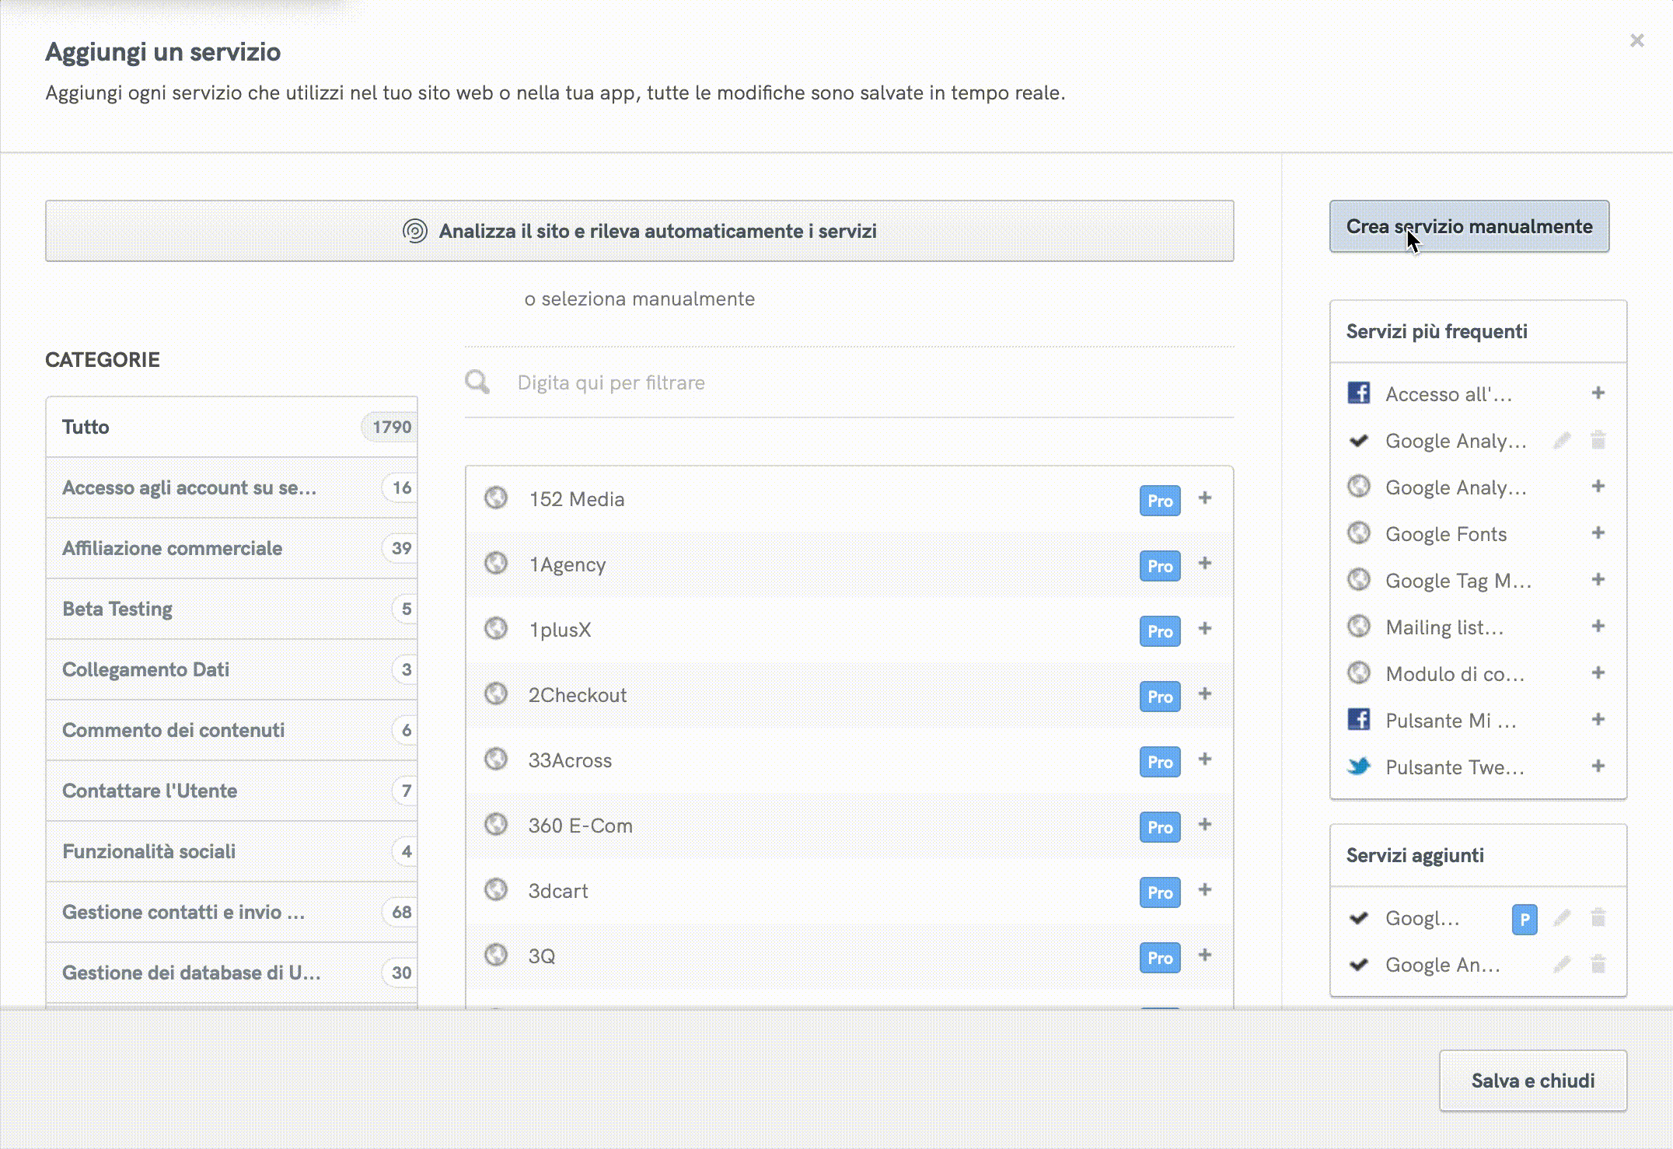The image size is (1673, 1149).
Task: Click the globe icon next to Google Fonts
Action: (1359, 533)
